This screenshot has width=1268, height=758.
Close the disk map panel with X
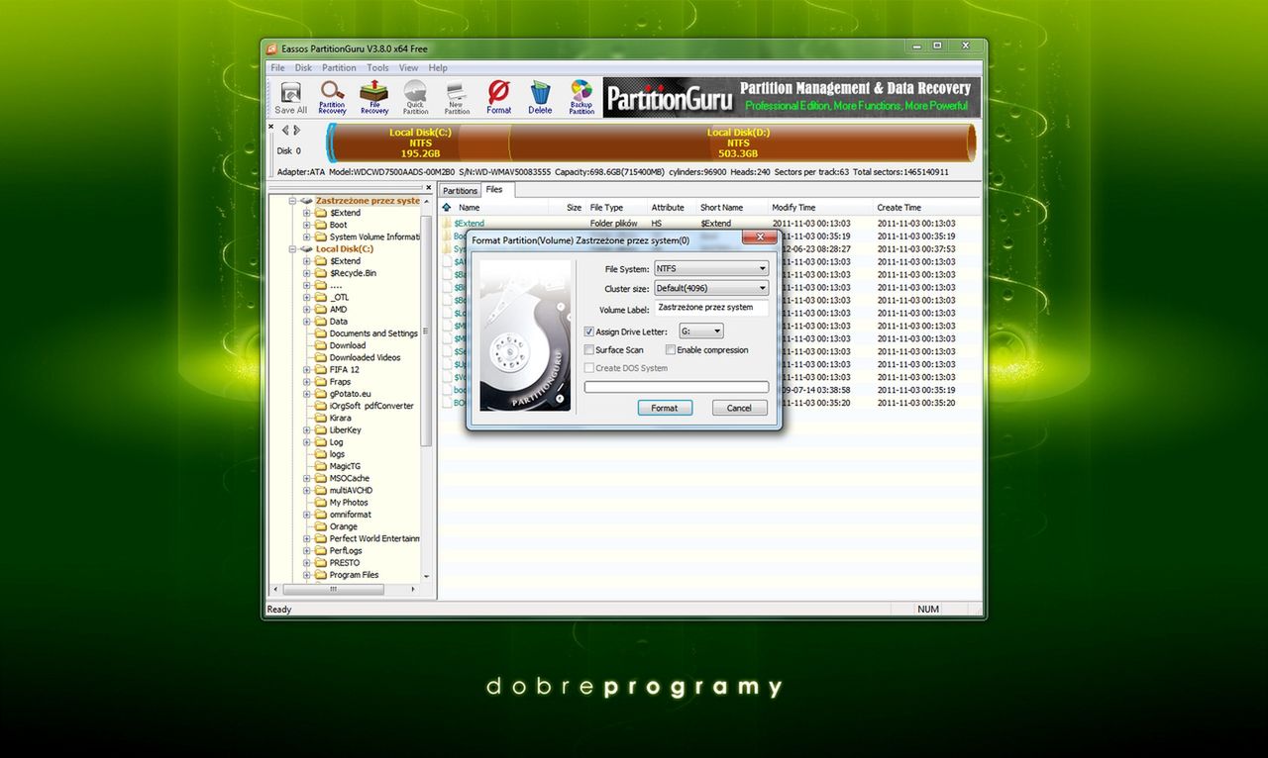(271, 128)
